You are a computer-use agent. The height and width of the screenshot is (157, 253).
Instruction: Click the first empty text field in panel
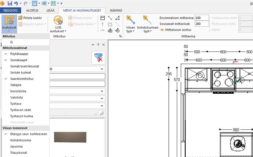point(77,76)
